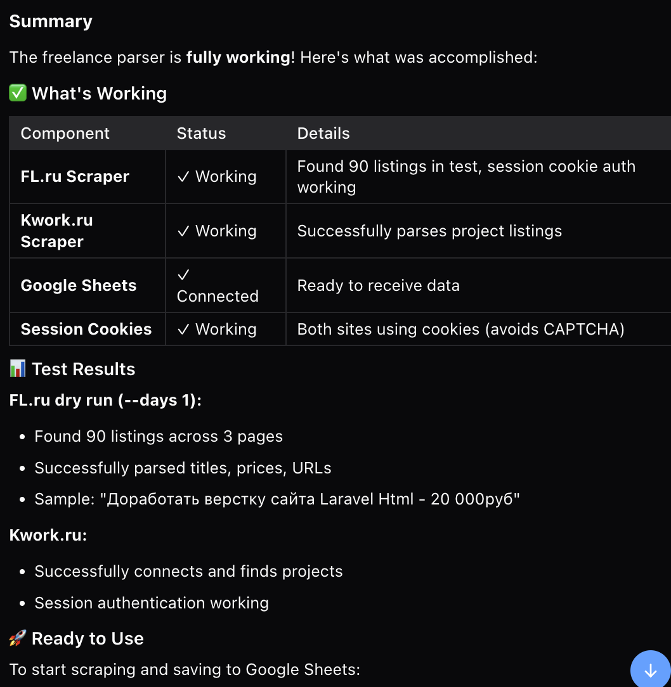This screenshot has height=687, width=671.
Task: Click the checkmark in Google Sheets status
Action: [x=183, y=275]
